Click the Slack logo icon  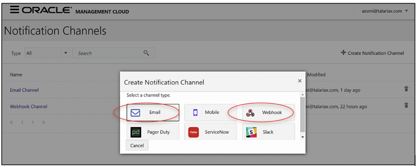point(251,132)
